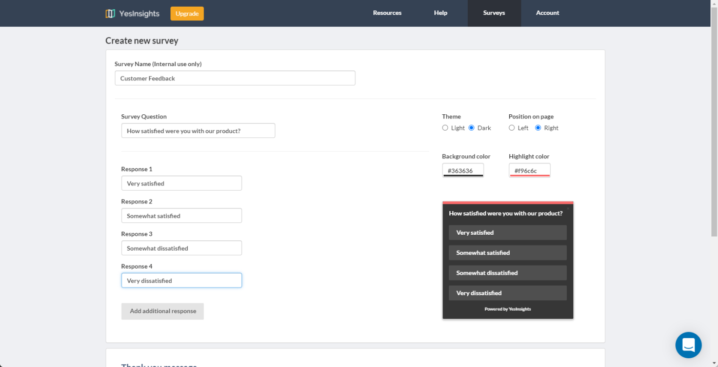718x367 pixels.
Task: Click the Survey Name input field
Action: [x=235, y=78]
